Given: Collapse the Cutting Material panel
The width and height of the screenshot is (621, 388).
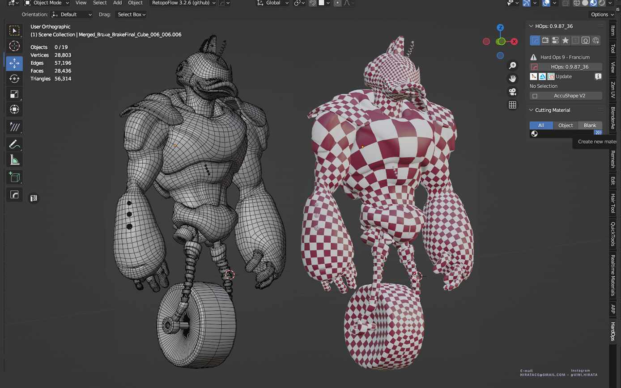Looking at the screenshot, I should (x=531, y=110).
